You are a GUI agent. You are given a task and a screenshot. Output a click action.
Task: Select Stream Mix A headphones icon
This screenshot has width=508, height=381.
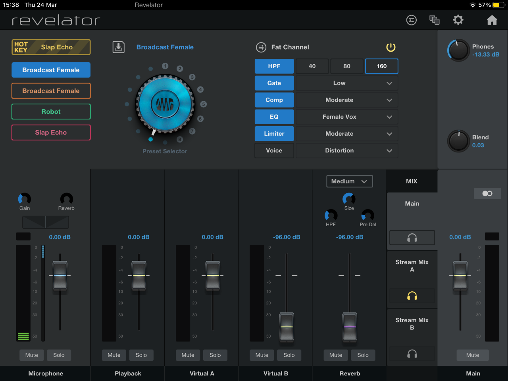click(412, 296)
